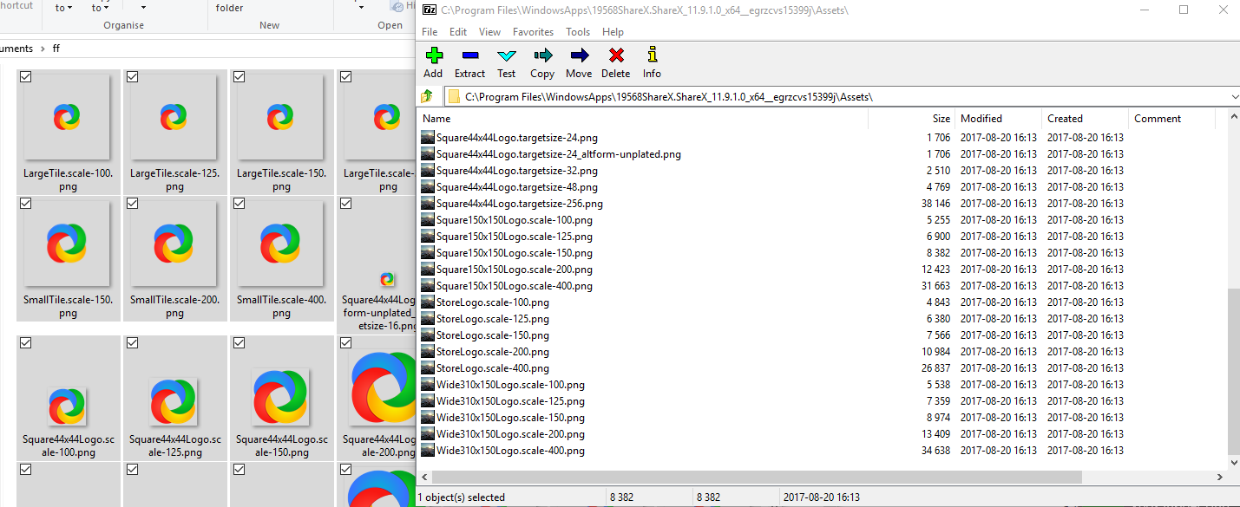Open the Help menu in 7-Zip

point(613,32)
